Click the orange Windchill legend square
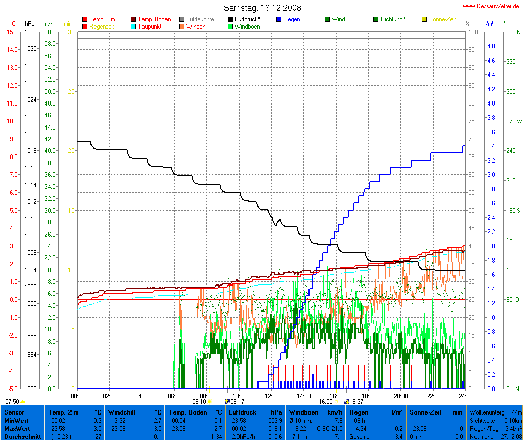 tap(182, 26)
